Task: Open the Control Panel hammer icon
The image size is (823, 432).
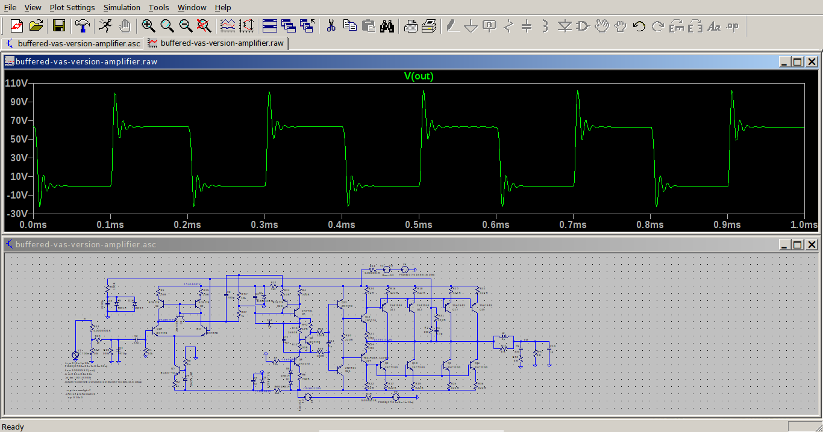Action: 83,26
